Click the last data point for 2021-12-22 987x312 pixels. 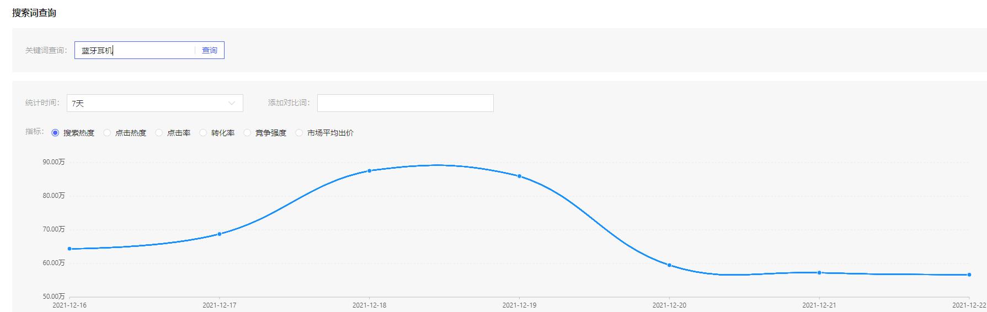969,275
